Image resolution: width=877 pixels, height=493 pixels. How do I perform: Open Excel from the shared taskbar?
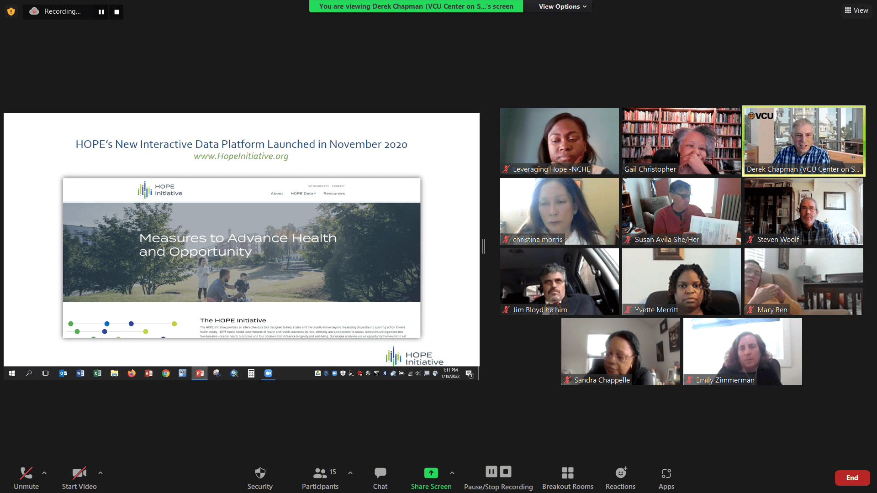97,373
